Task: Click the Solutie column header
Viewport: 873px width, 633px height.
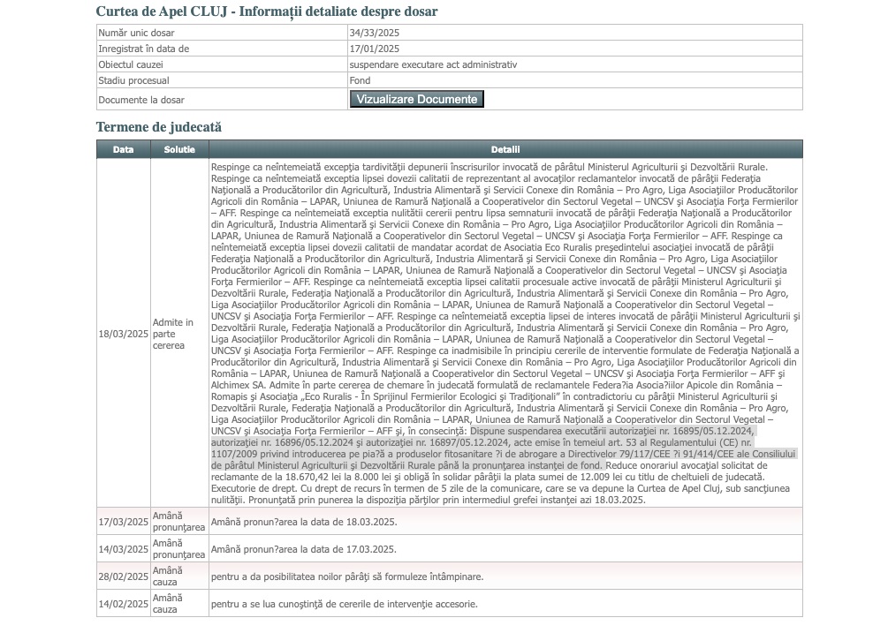Action: (179, 149)
